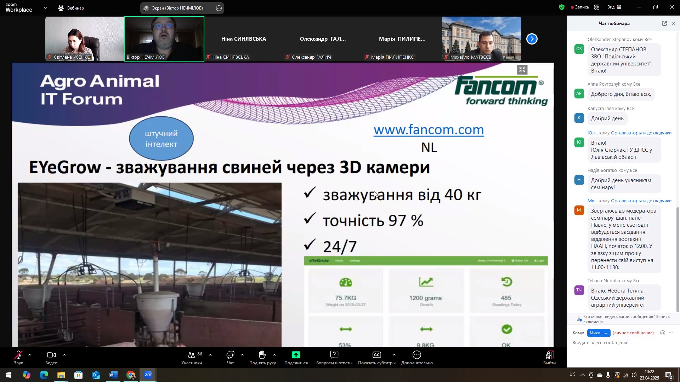Unmute microphone with Звук button

point(18,358)
